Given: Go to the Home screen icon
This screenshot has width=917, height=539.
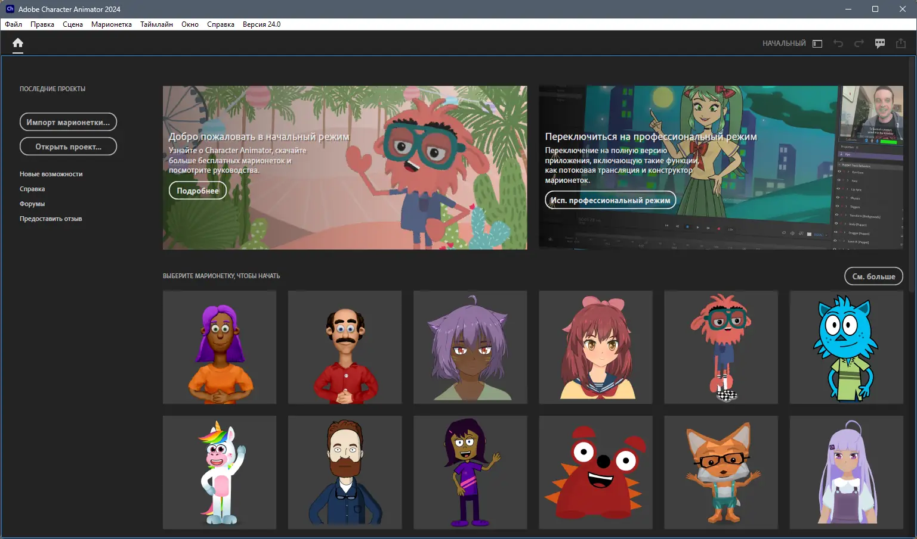Looking at the screenshot, I should [18, 43].
